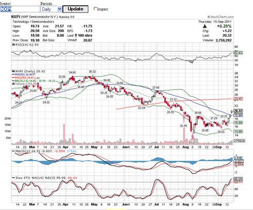Click the blue MA(50) legend entry

point(23,74)
